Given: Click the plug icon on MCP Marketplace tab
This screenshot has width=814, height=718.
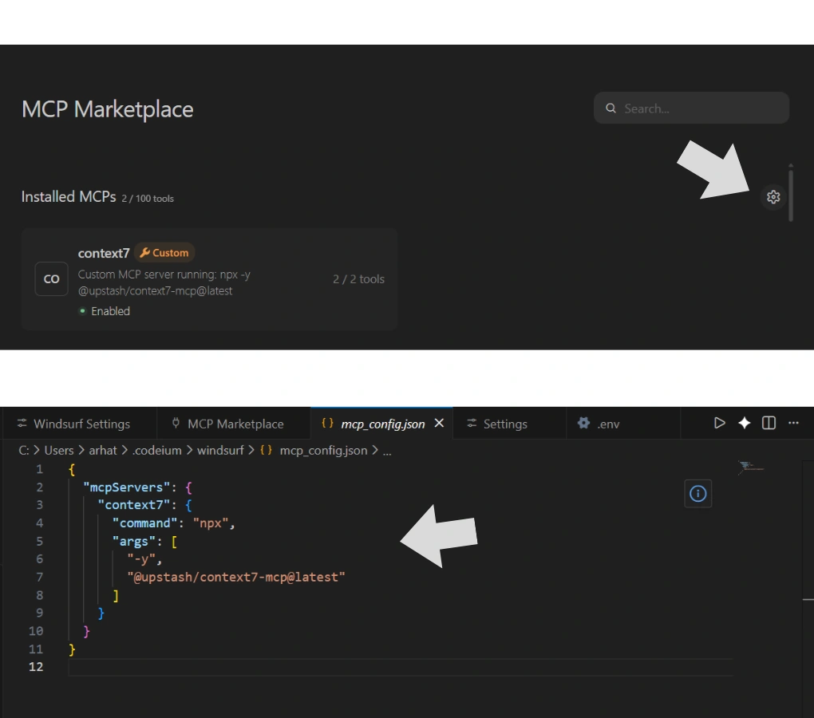Looking at the screenshot, I should coord(176,424).
